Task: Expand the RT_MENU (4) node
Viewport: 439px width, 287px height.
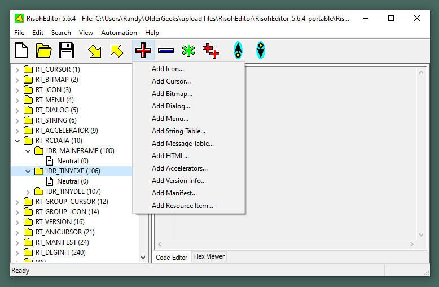Action: pyautogui.click(x=17, y=100)
